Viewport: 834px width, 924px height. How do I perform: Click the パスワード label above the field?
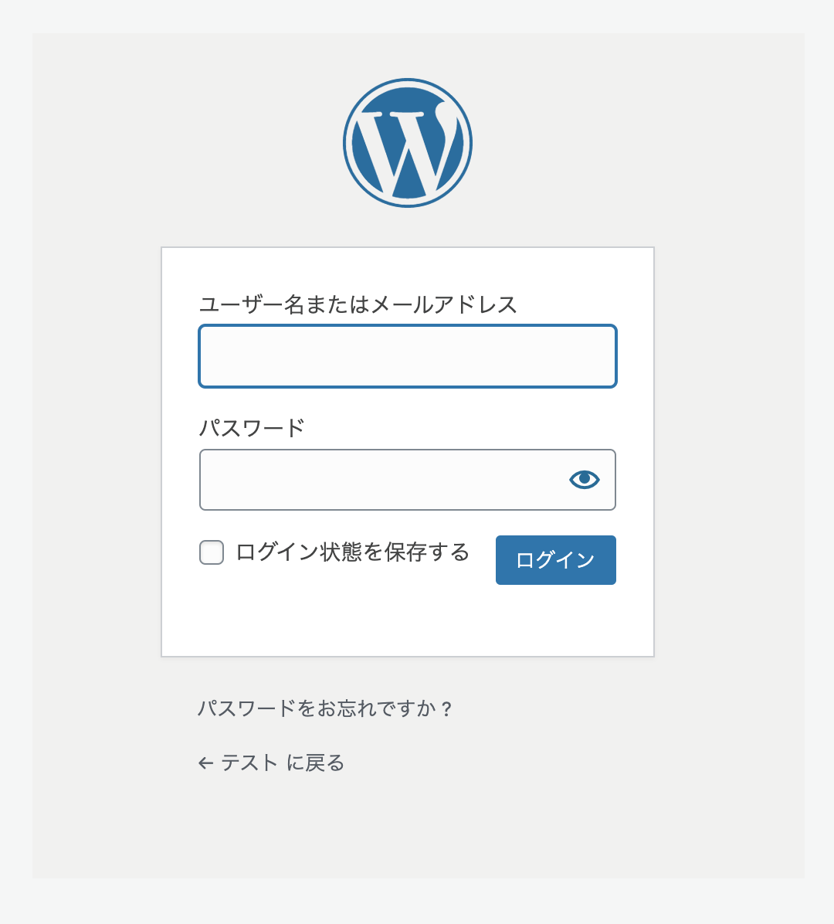tap(253, 428)
